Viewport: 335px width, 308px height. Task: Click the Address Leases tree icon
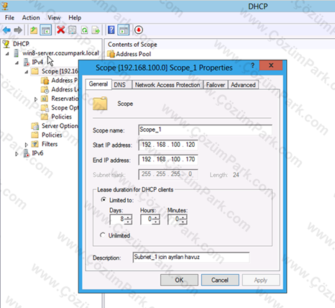tap(45, 89)
